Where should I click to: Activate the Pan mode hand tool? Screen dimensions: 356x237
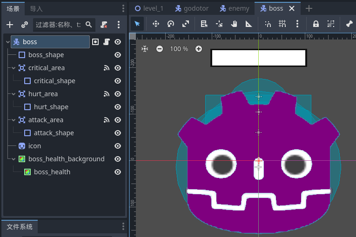pos(234,24)
